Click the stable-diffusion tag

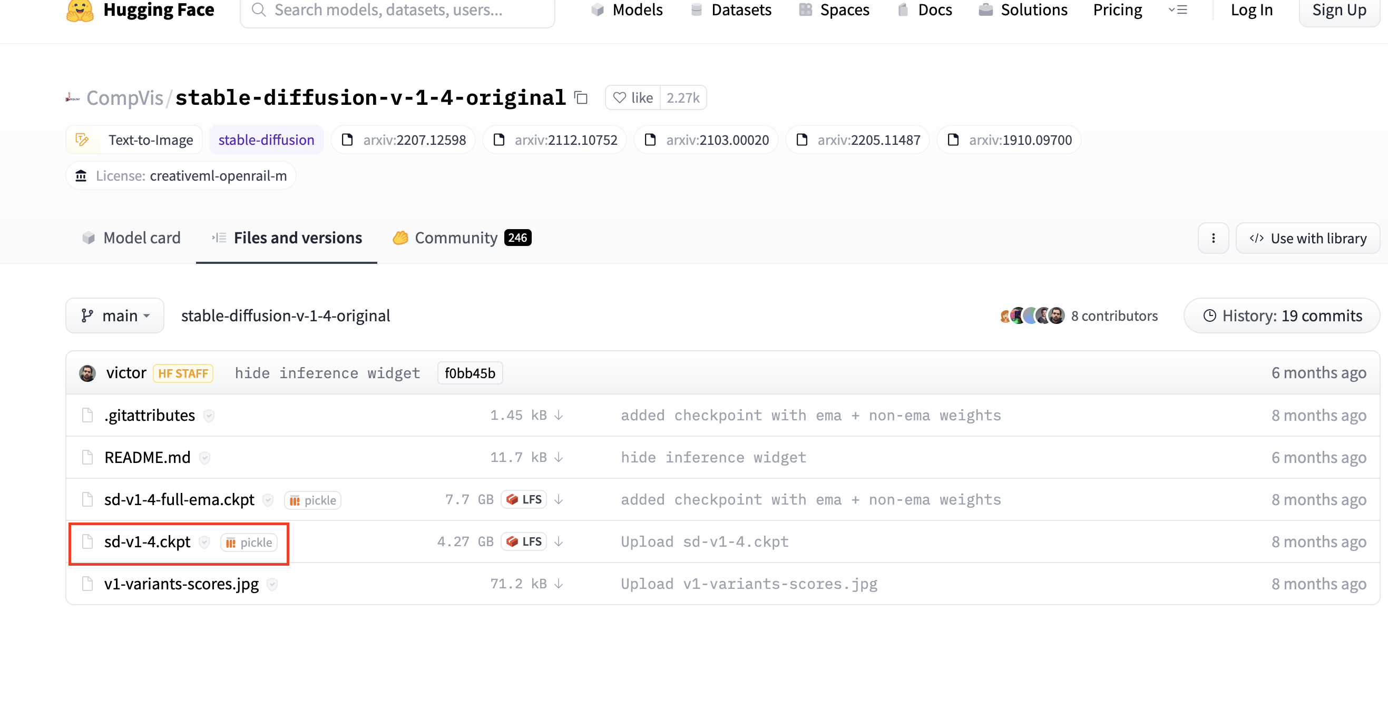pos(266,140)
